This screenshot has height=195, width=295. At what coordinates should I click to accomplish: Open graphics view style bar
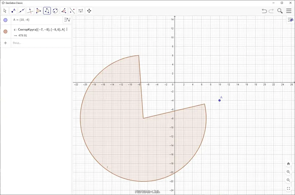291,20
